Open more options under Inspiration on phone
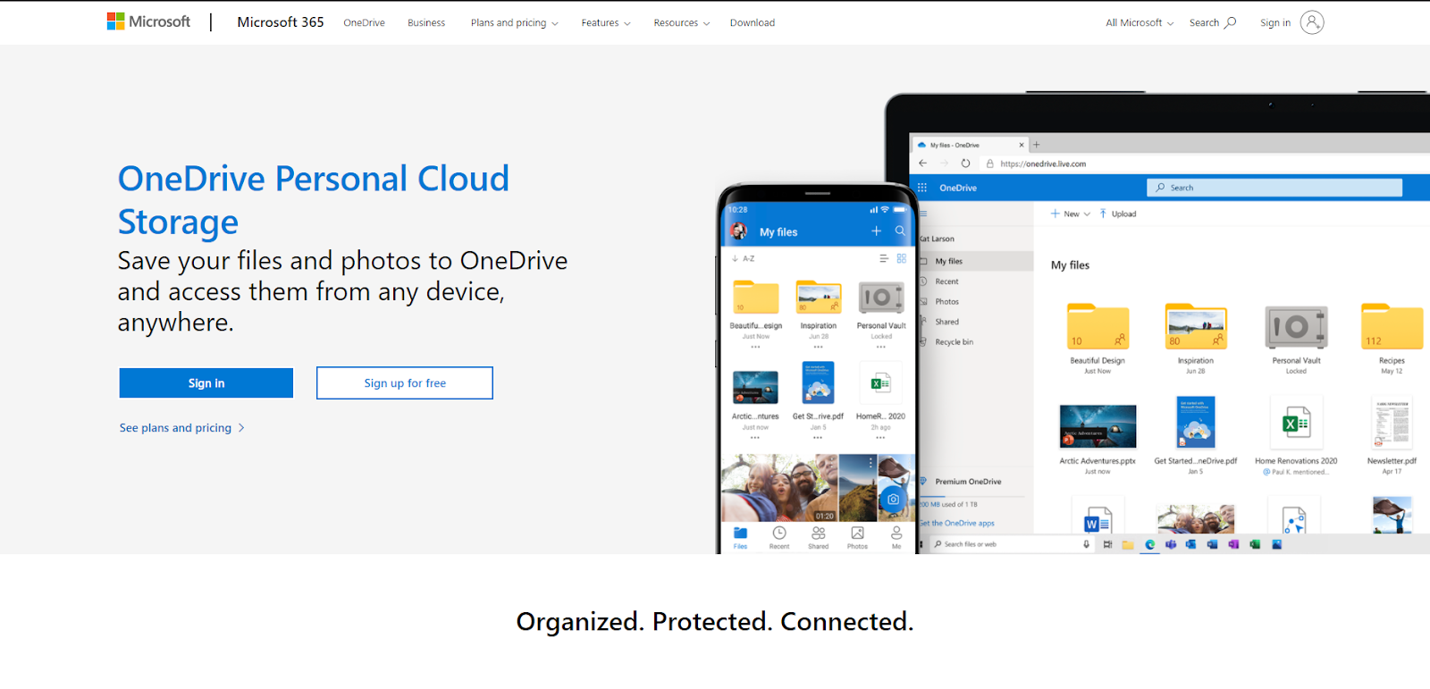The image size is (1430, 689). click(x=819, y=347)
